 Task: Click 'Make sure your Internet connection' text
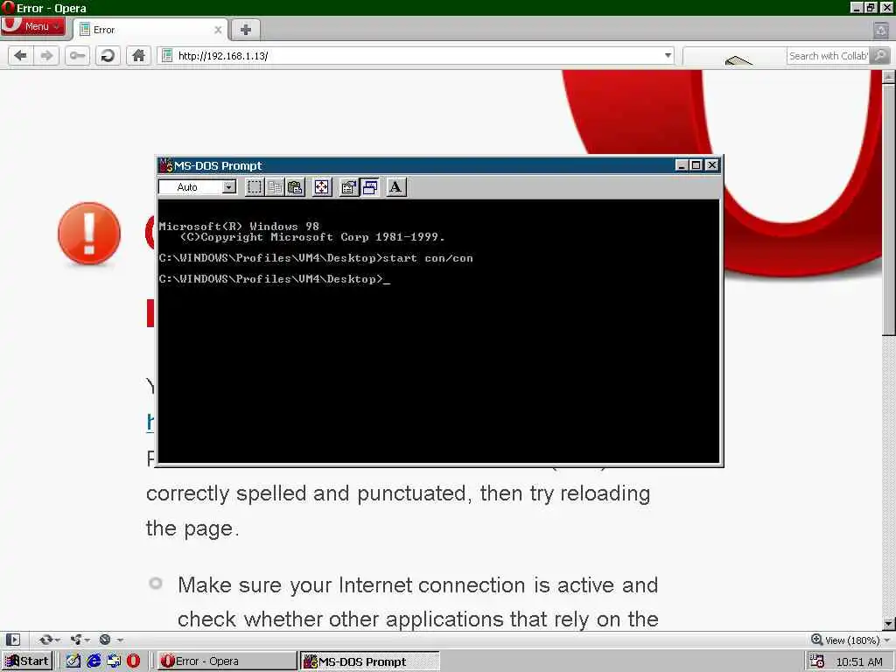click(352, 585)
